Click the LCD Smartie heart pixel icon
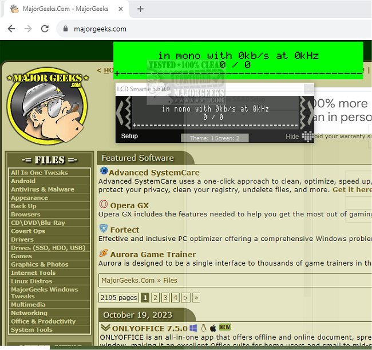 tap(308, 136)
